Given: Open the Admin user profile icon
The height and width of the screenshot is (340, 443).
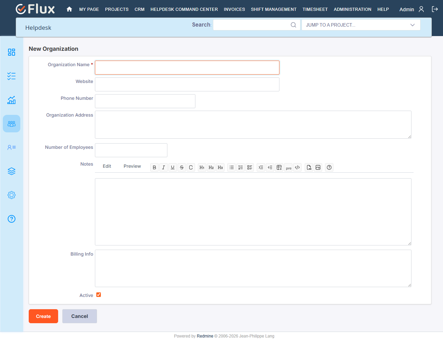Looking at the screenshot, I should click(x=421, y=9).
